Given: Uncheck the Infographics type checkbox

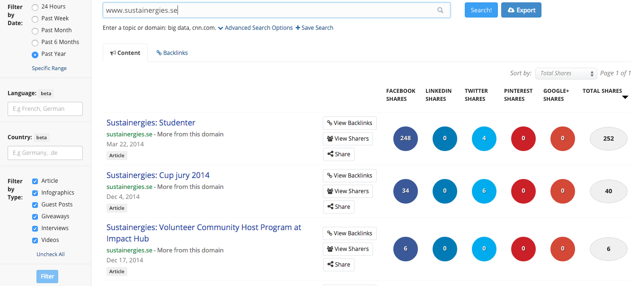Looking at the screenshot, I should pyautogui.click(x=35, y=193).
